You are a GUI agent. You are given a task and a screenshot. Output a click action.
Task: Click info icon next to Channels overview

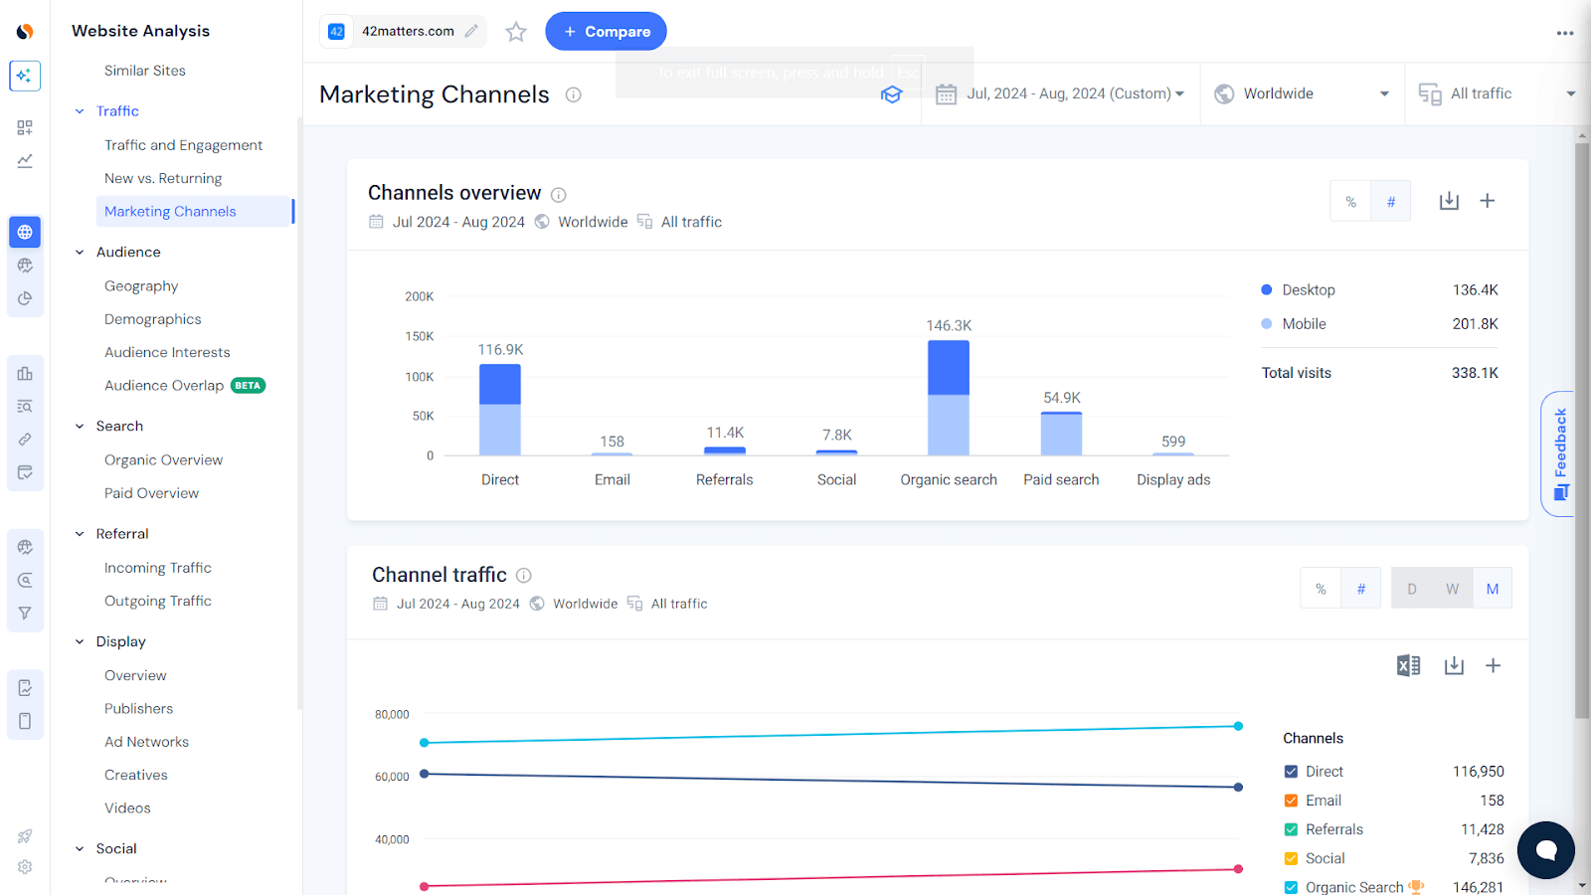pyautogui.click(x=559, y=195)
